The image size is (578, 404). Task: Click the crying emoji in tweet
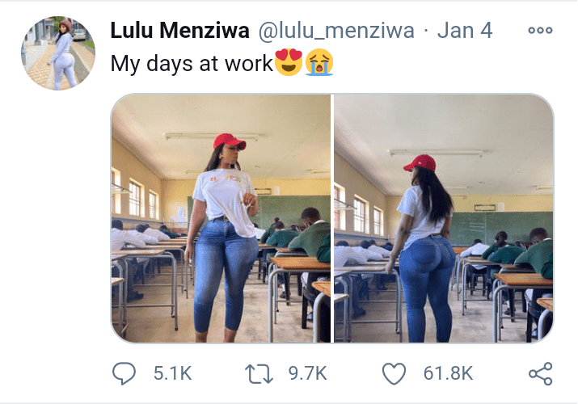pos(319,62)
